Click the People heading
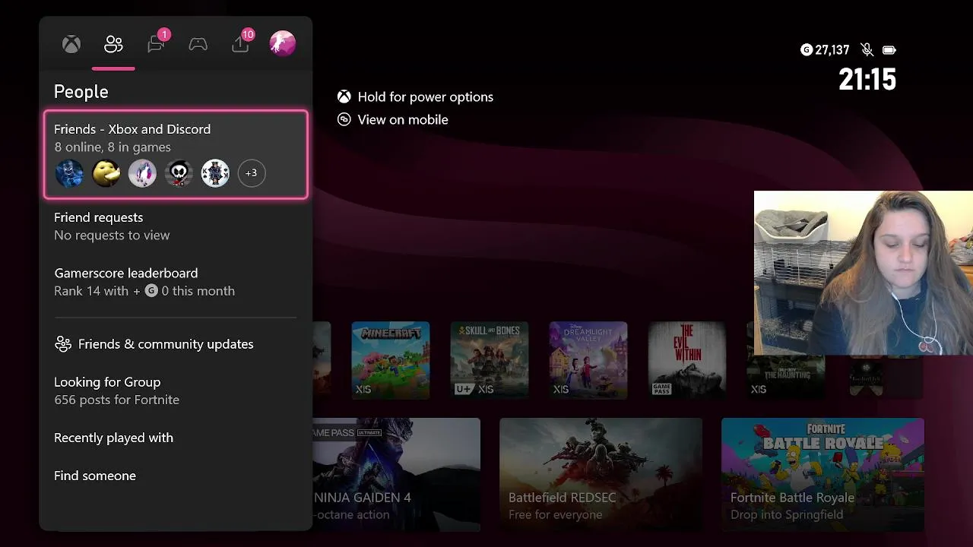The height and width of the screenshot is (547, 973). pos(81,92)
